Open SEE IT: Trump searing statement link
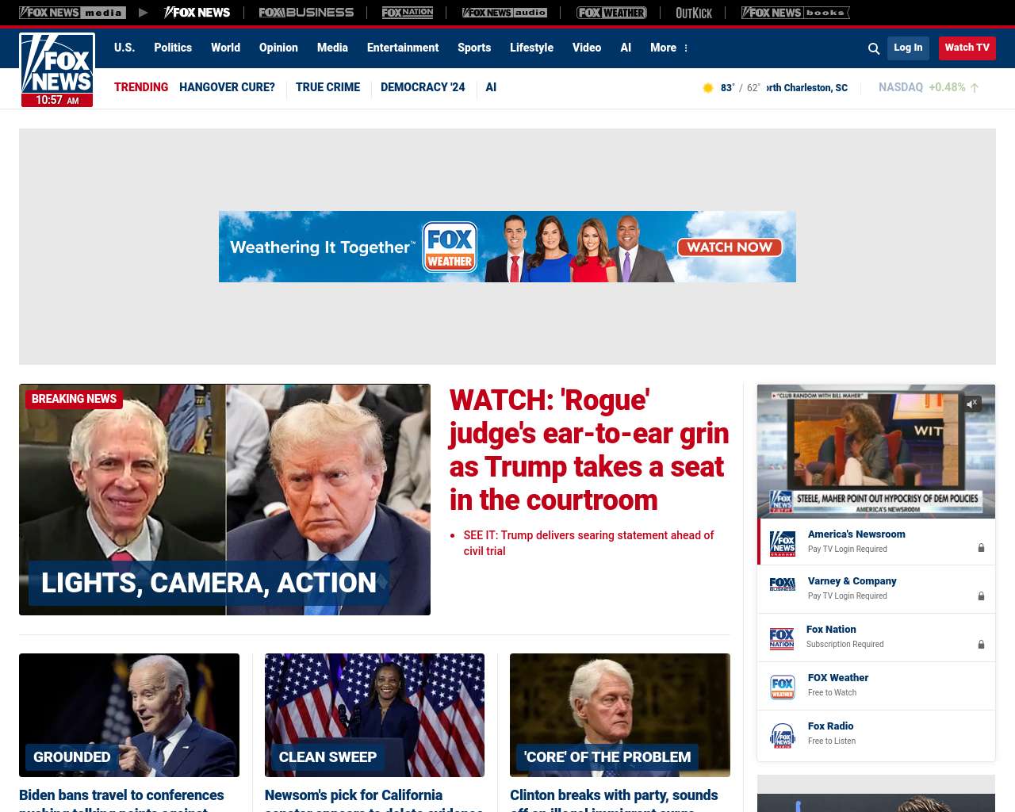1015x812 pixels. (588, 543)
